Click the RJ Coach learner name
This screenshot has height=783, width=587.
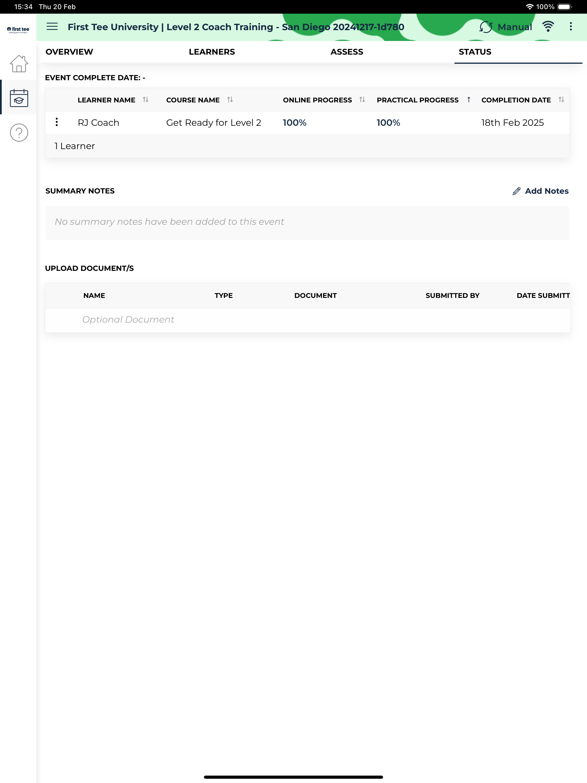(x=98, y=123)
